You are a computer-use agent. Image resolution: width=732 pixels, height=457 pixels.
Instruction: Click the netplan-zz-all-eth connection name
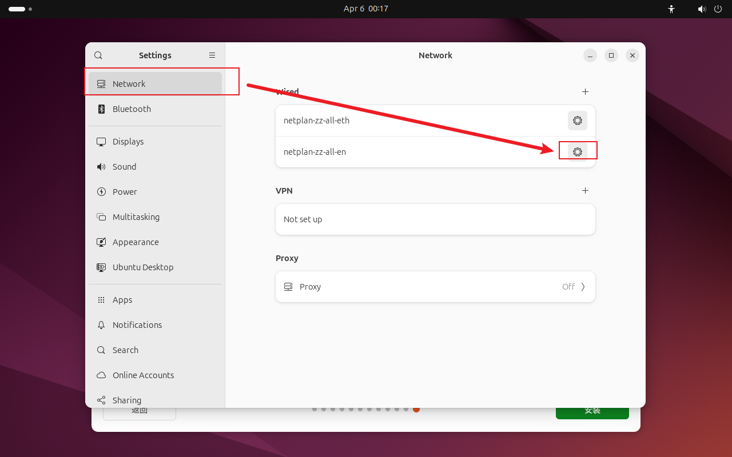[x=316, y=121]
